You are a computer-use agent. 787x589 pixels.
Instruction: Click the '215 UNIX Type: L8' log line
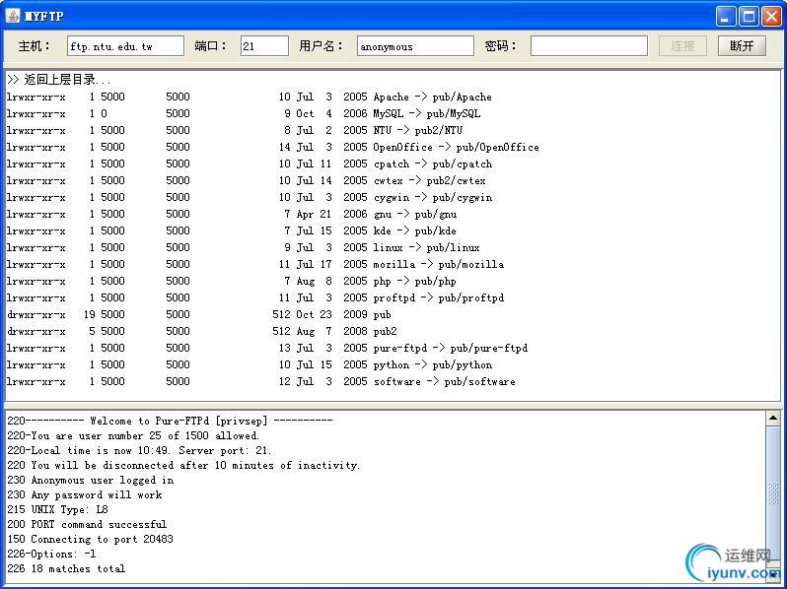point(58,509)
